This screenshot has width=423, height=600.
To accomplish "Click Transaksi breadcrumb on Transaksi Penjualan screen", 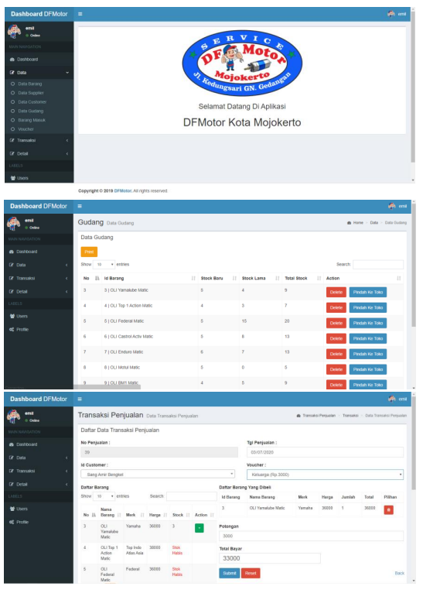I will (x=350, y=416).
